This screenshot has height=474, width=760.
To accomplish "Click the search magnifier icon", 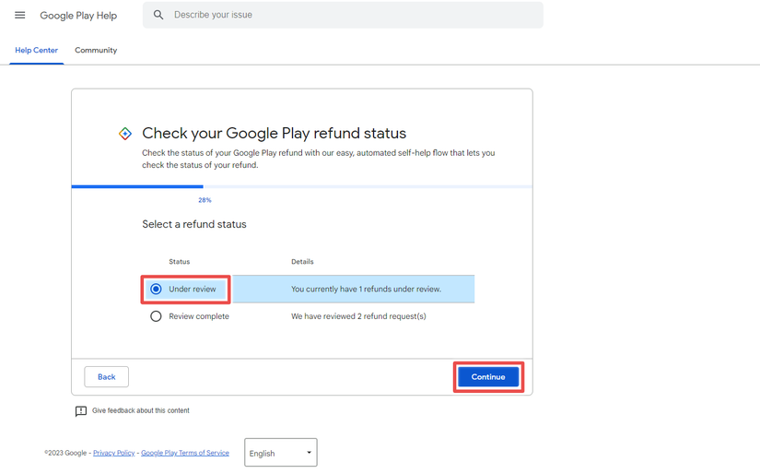I will click(158, 15).
